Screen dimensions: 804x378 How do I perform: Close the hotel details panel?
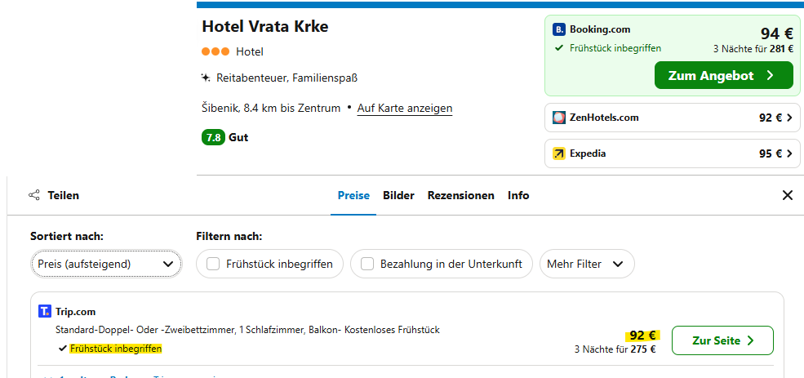787,195
